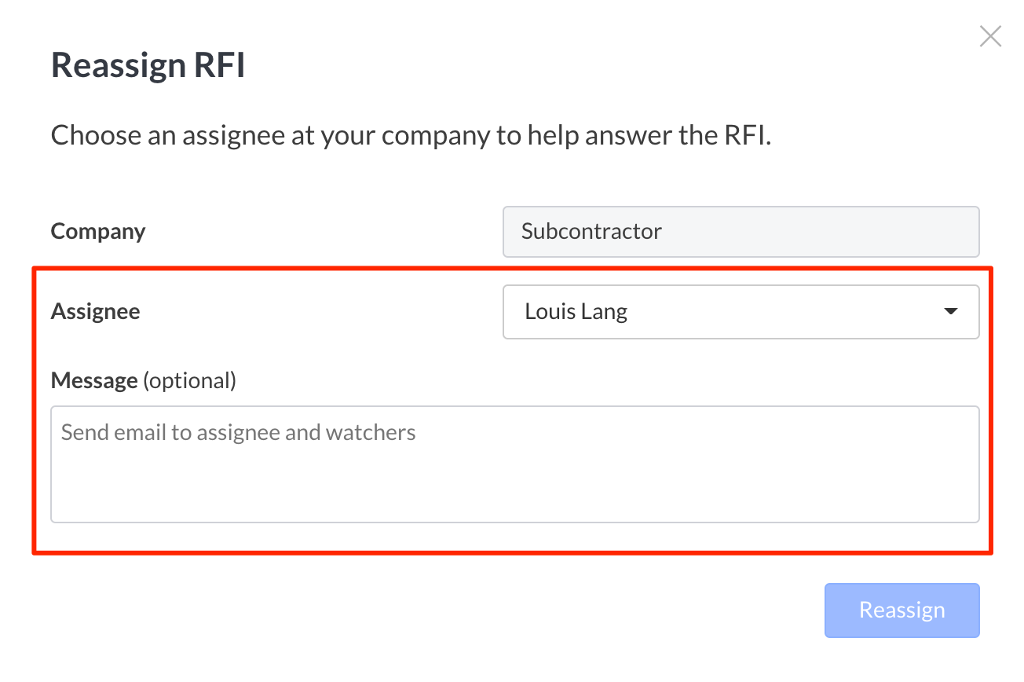The height and width of the screenshot is (682, 1024).
Task: Click the "Subcontractor" company value text
Action: tap(591, 232)
